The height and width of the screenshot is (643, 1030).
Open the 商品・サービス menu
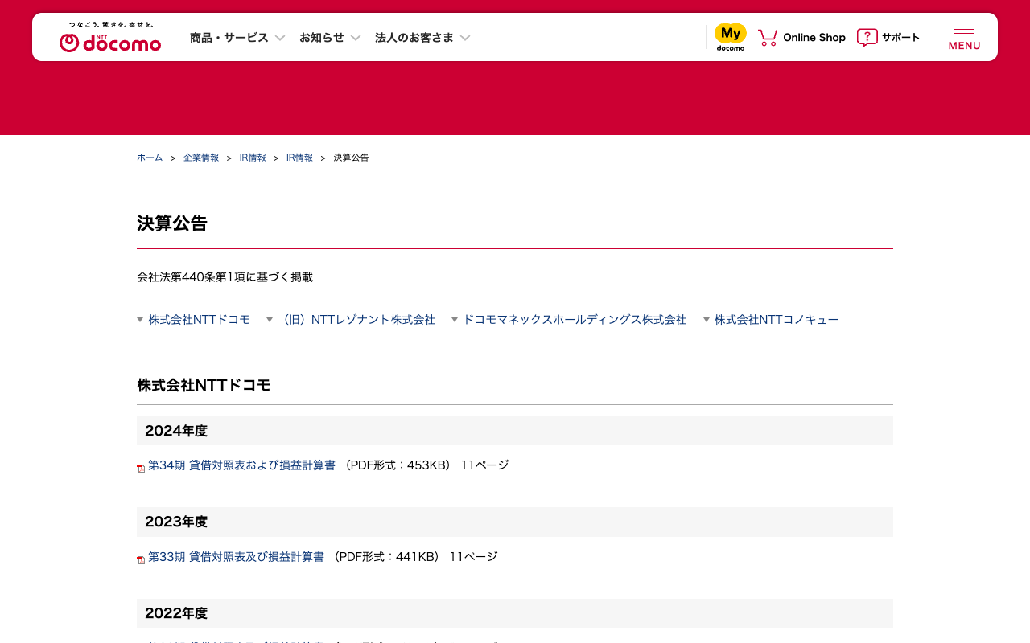(x=229, y=37)
